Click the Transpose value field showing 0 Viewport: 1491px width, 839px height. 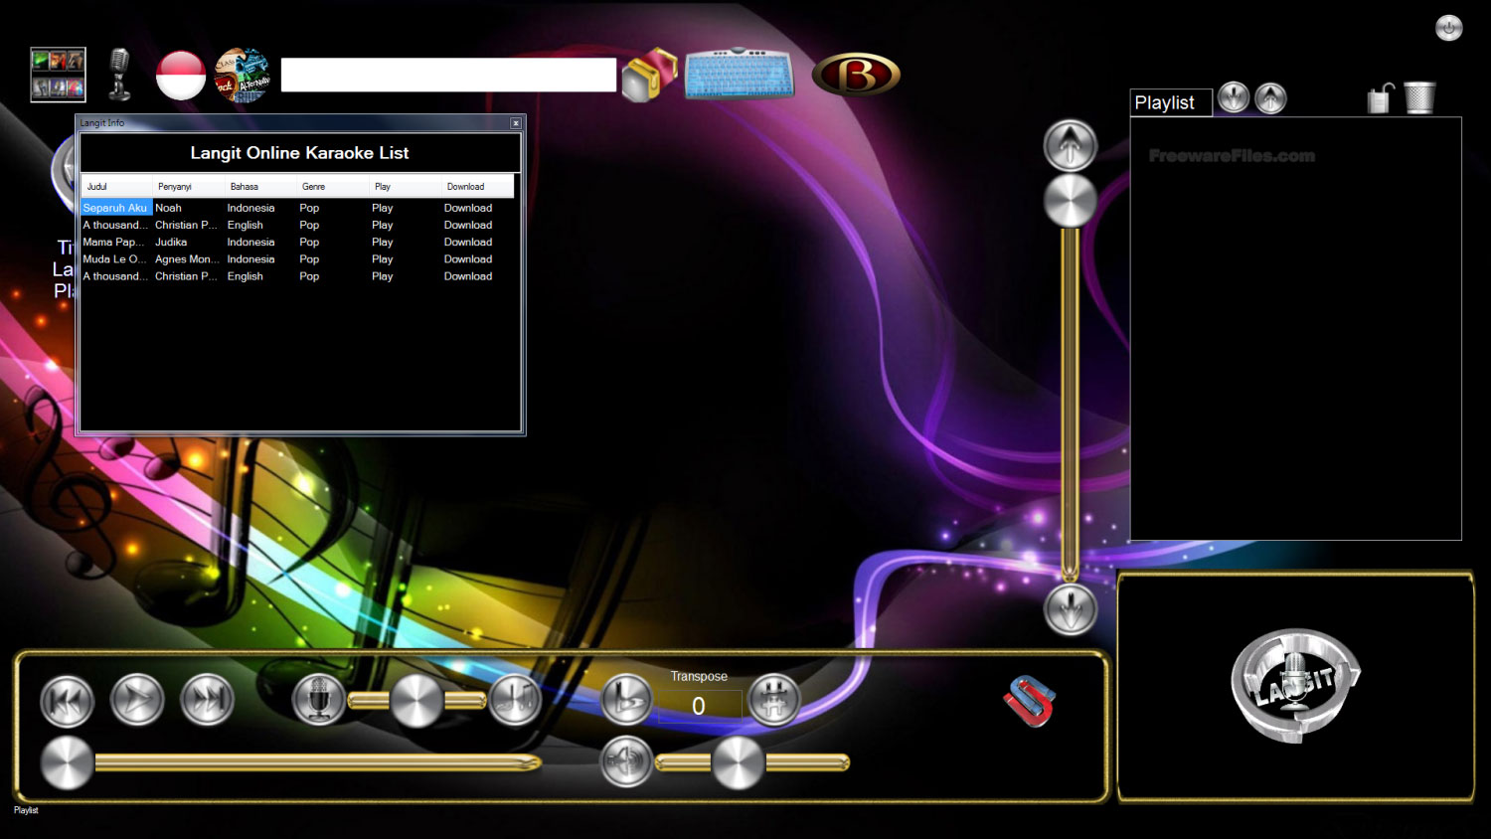tap(699, 706)
